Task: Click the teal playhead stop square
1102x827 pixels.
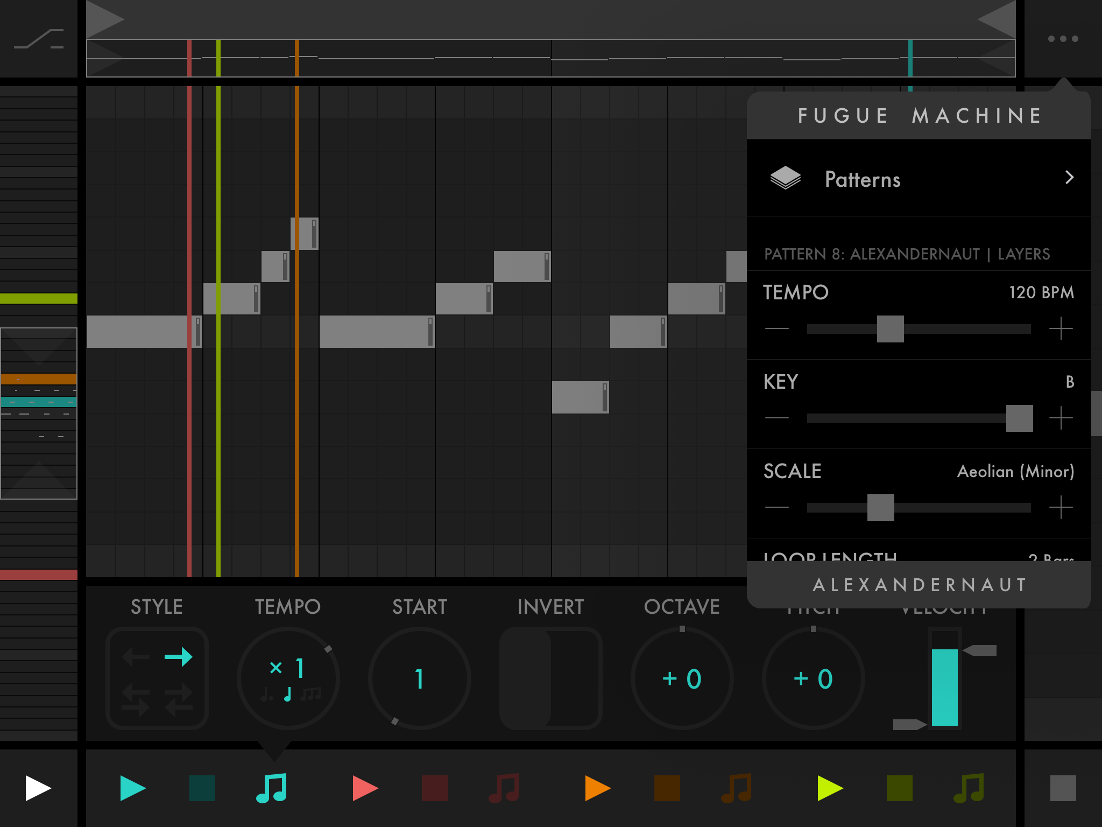Action: click(x=202, y=788)
